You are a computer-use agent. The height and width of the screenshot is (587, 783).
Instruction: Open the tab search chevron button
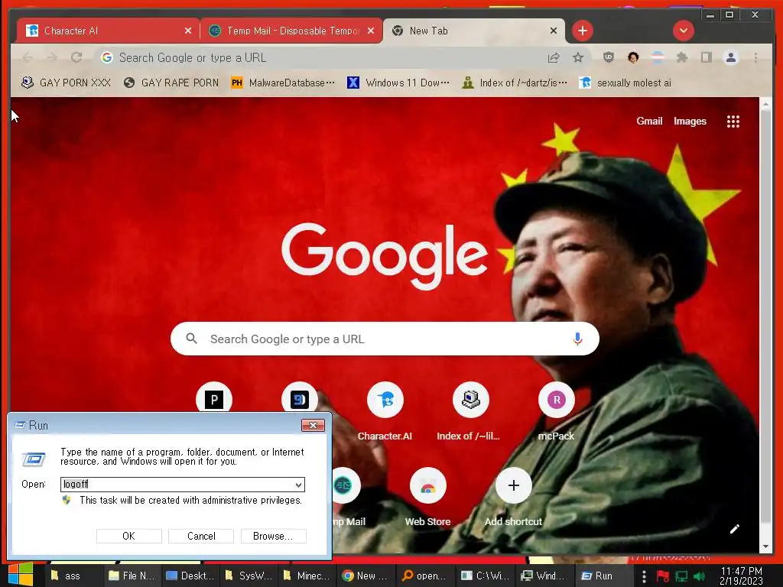tap(683, 31)
